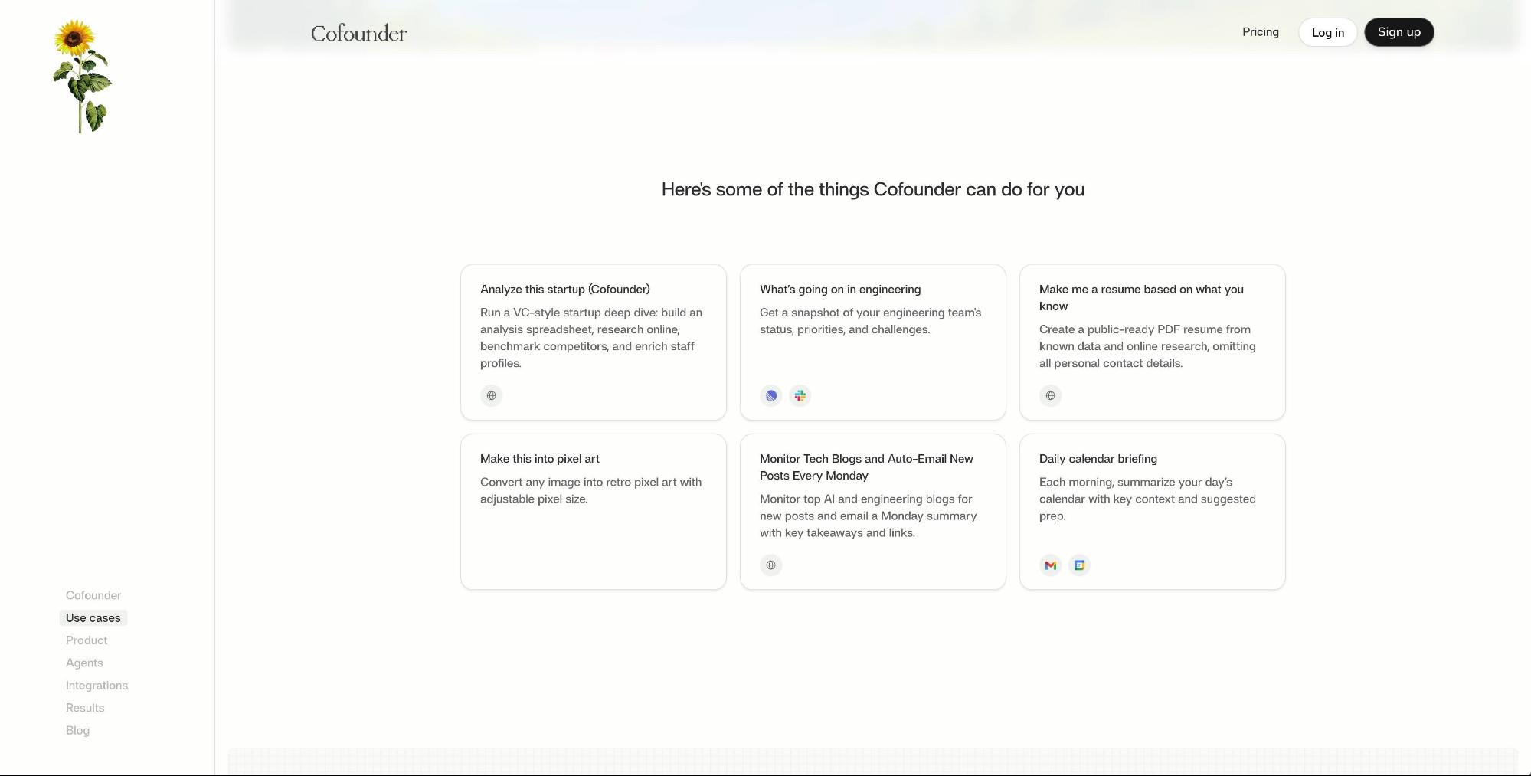1531x776 pixels.
Task: Open the Pricing page
Action: 1260,31
